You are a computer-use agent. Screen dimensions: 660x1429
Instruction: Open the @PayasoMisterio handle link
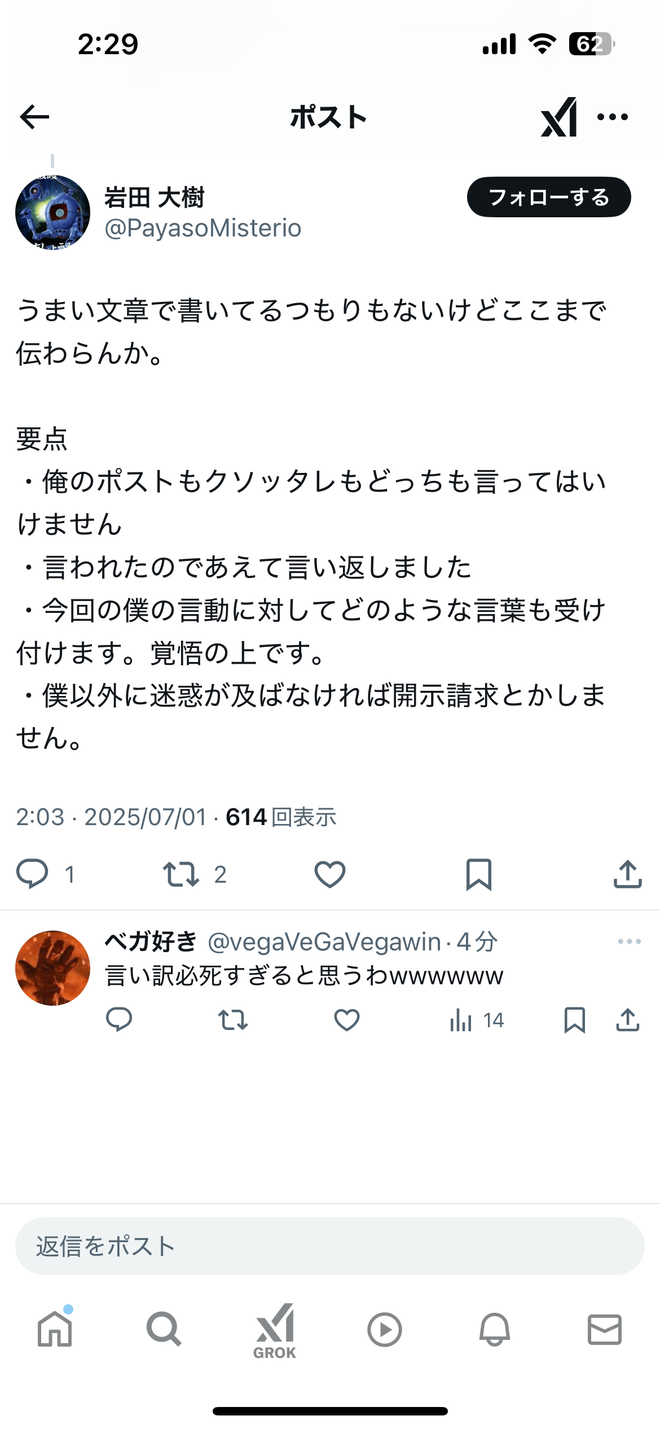(203, 228)
